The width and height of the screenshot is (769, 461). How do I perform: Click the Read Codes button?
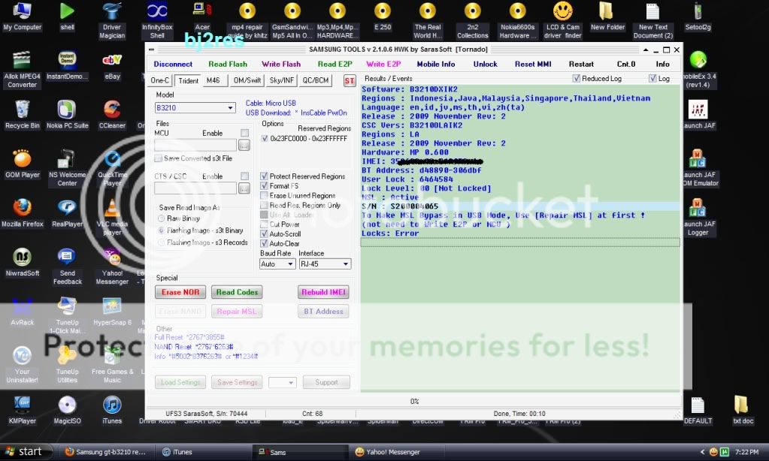tap(237, 293)
